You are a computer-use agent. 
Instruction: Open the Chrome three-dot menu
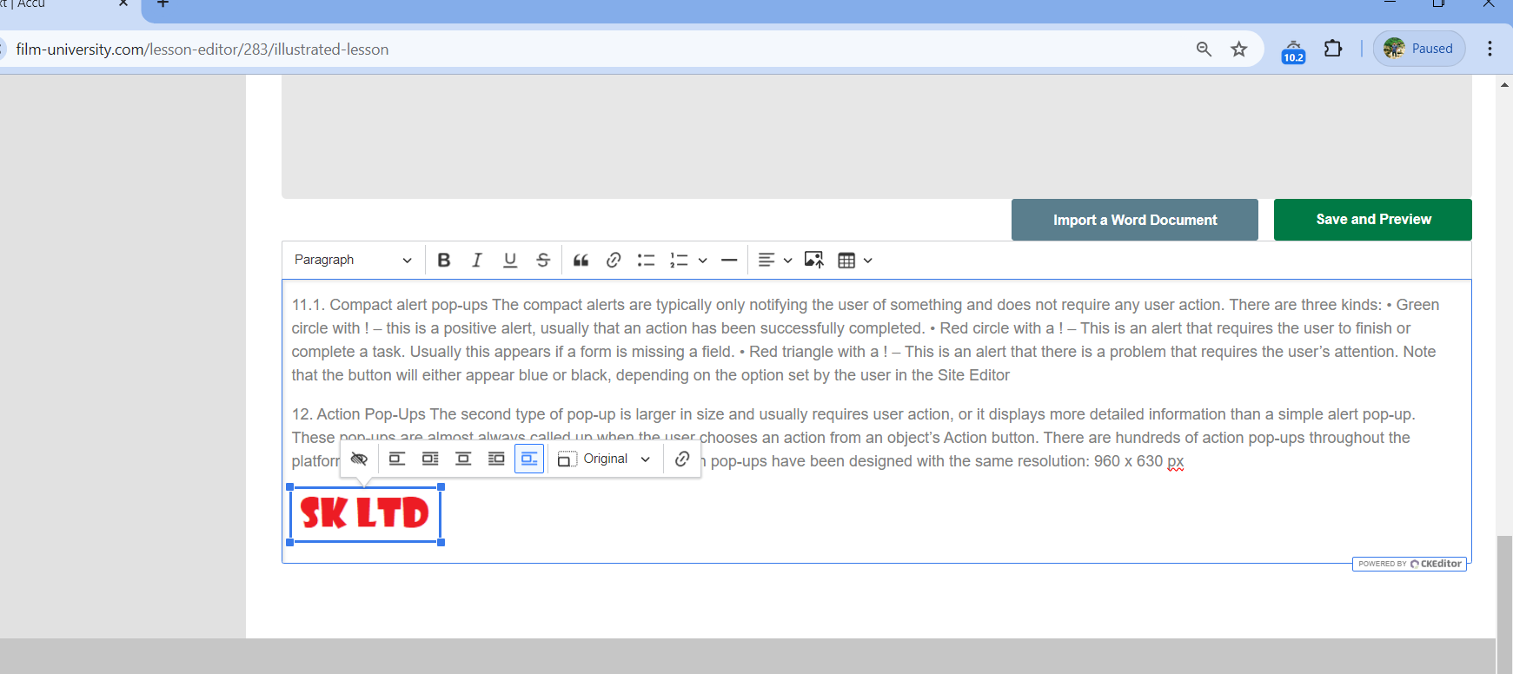pyautogui.click(x=1490, y=49)
